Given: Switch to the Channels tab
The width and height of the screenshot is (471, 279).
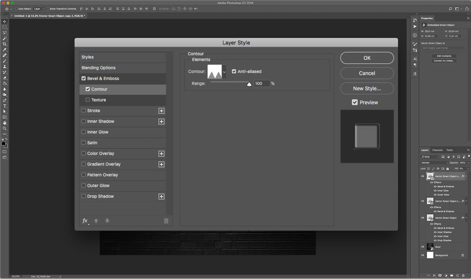Looking at the screenshot, I should (437, 150).
